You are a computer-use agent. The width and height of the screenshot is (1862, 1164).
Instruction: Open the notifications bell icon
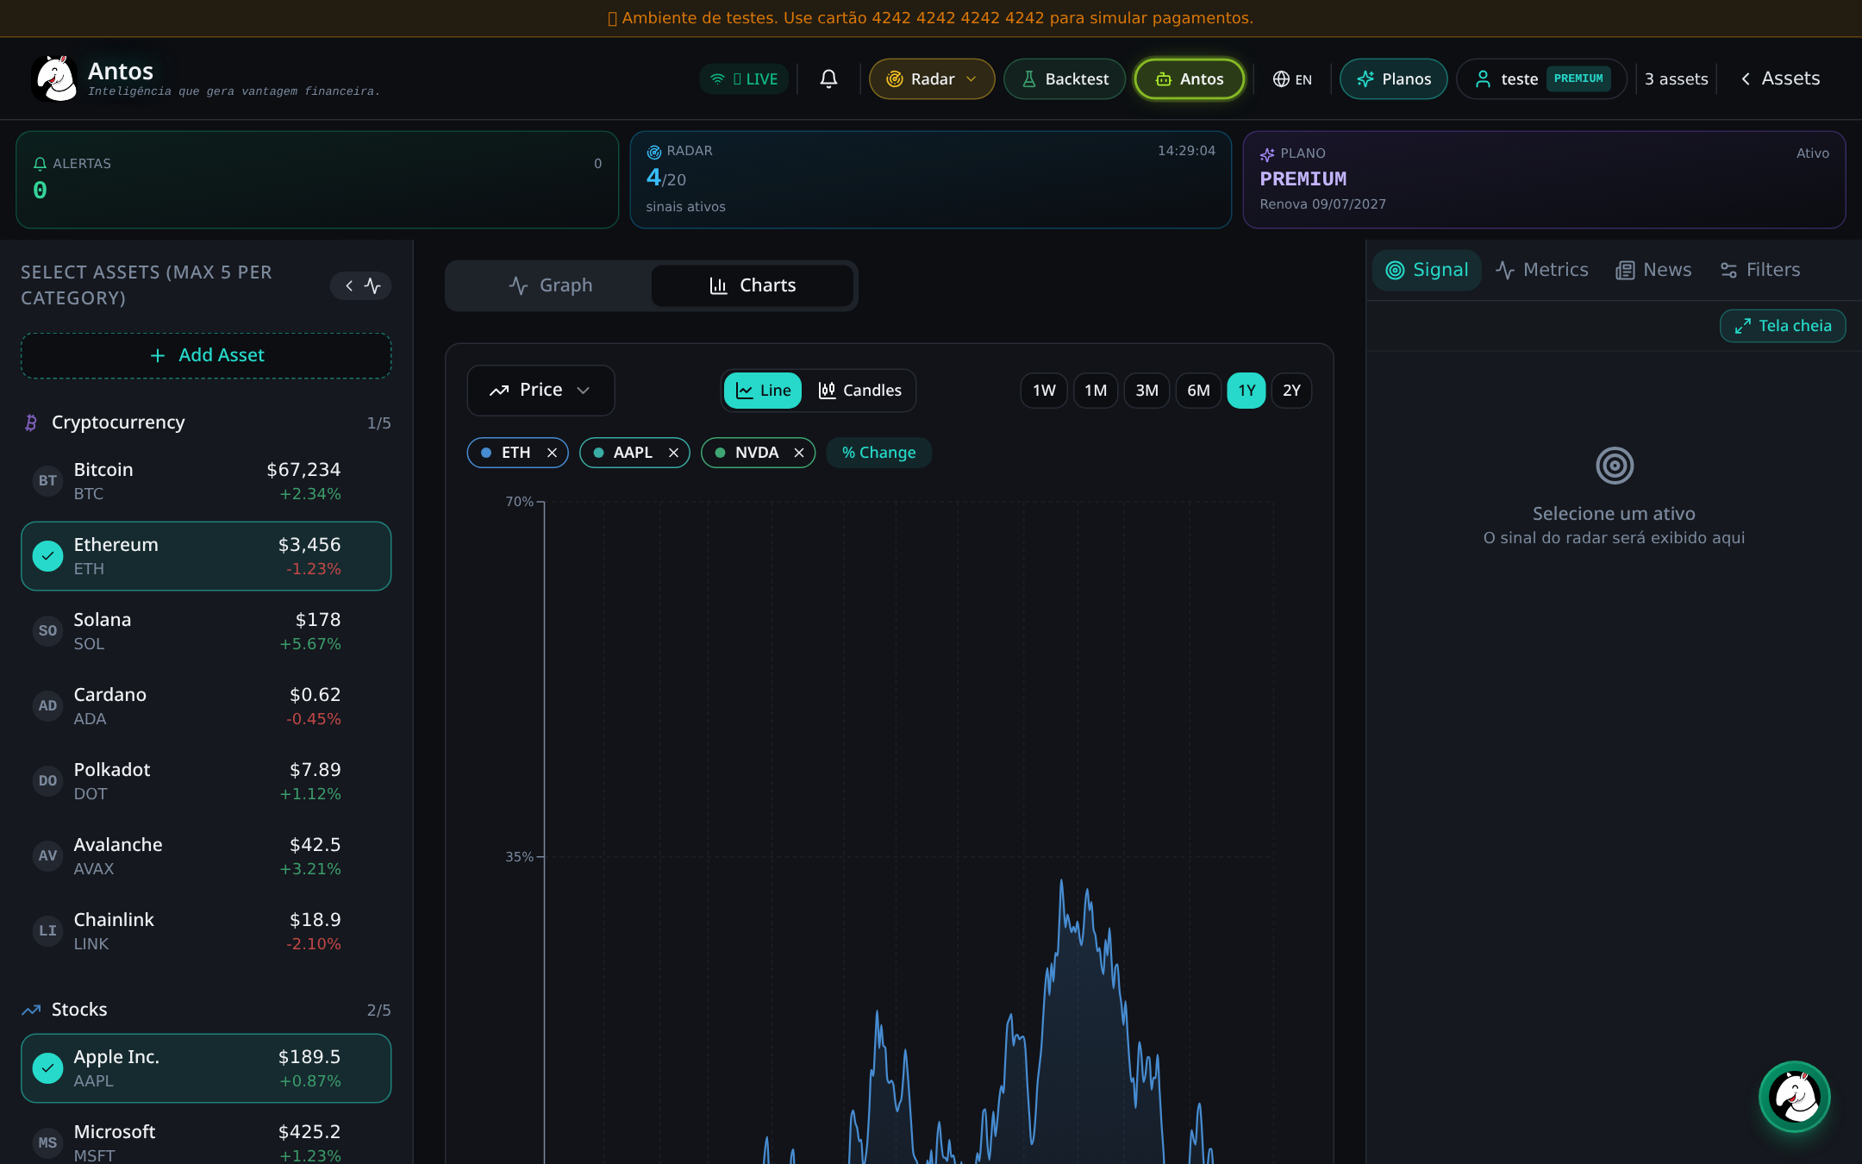tap(828, 78)
